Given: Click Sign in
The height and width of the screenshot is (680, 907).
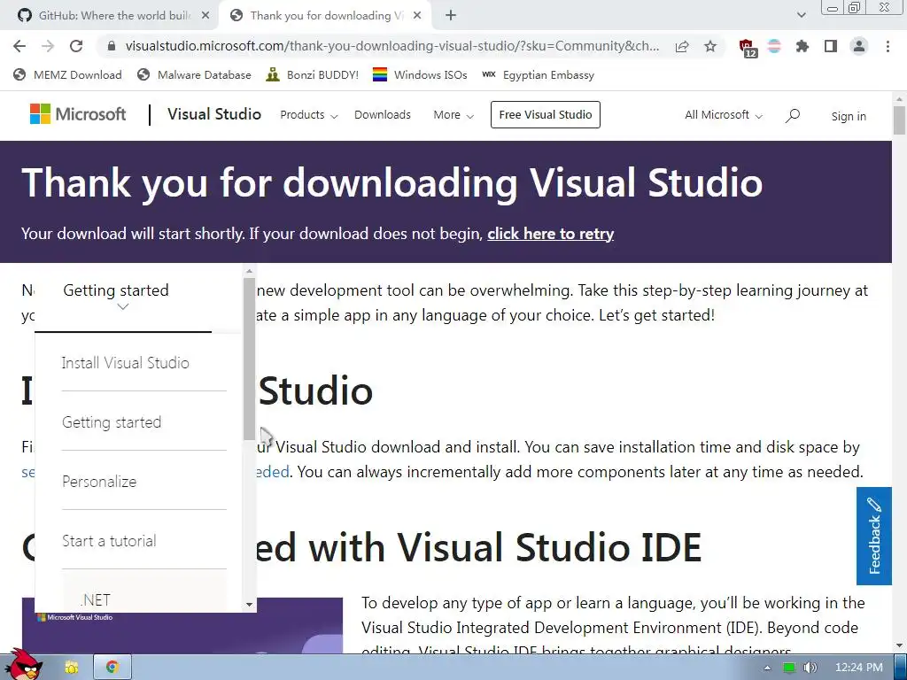Looking at the screenshot, I should (849, 116).
